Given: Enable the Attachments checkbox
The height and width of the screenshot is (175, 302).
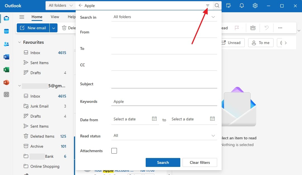Looking at the screenshot, I should [x=114, y=150].
